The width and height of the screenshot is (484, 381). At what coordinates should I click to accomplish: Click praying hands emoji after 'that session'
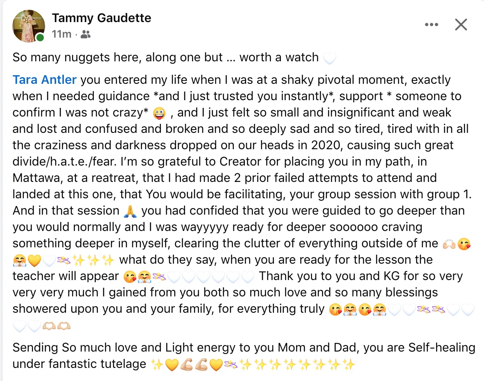(x=130, y=211)
